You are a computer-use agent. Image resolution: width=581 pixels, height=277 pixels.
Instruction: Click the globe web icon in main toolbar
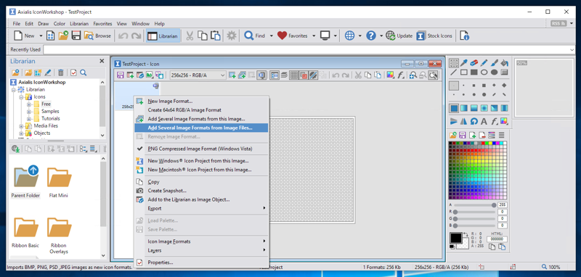[349, 36]
